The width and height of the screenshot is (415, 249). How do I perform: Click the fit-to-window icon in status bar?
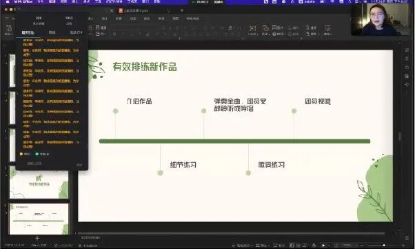click(336, 246)
